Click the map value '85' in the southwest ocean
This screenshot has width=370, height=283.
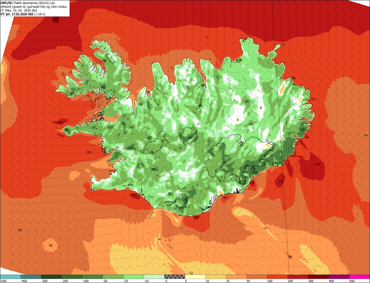(x=20, y=230)
